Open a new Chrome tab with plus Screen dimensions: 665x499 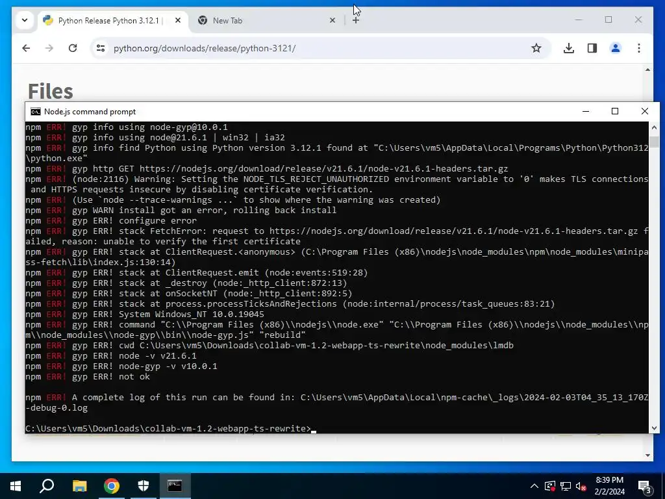(356, 20)
